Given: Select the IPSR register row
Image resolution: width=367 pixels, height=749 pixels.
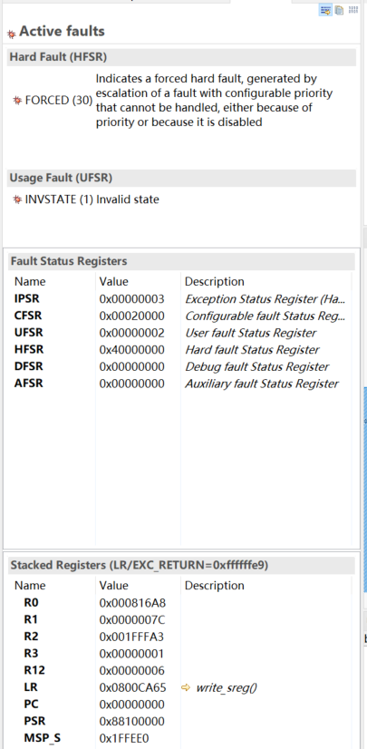Looking at the screenshot, I should click(181, 299).
